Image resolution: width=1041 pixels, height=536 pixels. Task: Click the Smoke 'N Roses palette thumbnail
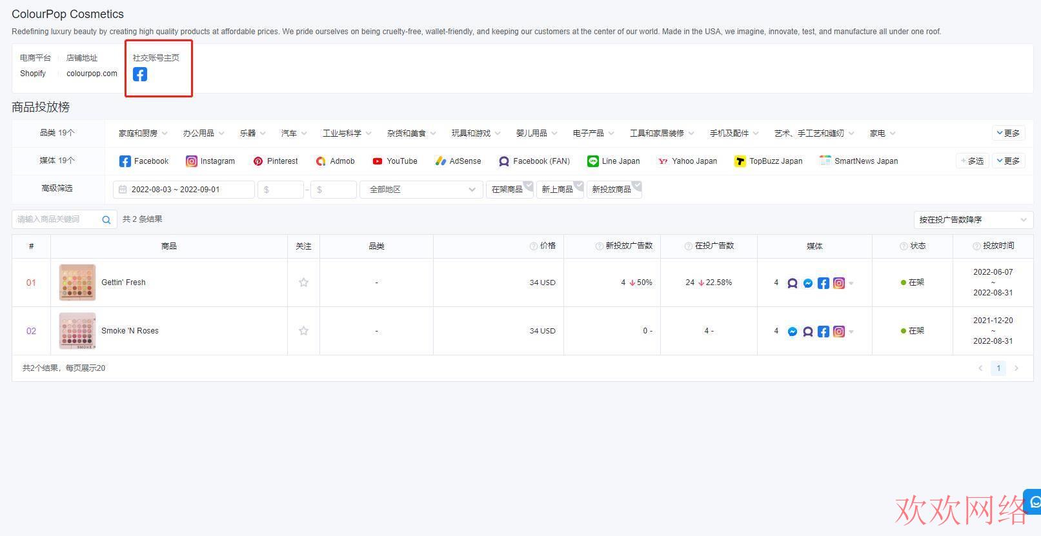(77, 331)
